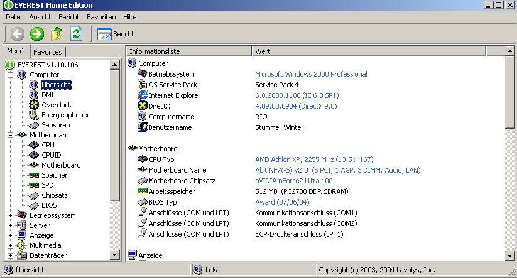Select ECP-Druckeranschluss (LPT1) value
517x278 pixels.
pyautogui.click(x=299, y=234)
